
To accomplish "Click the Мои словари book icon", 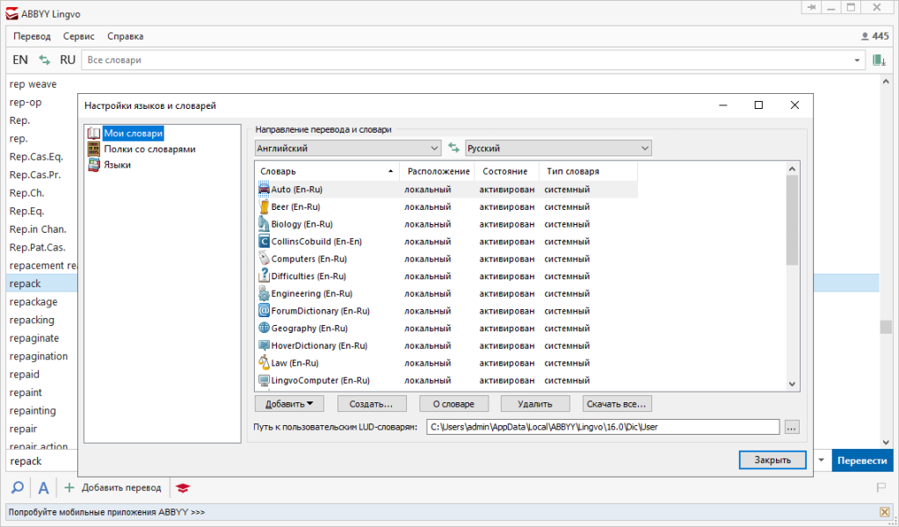I will coord(93,134).
